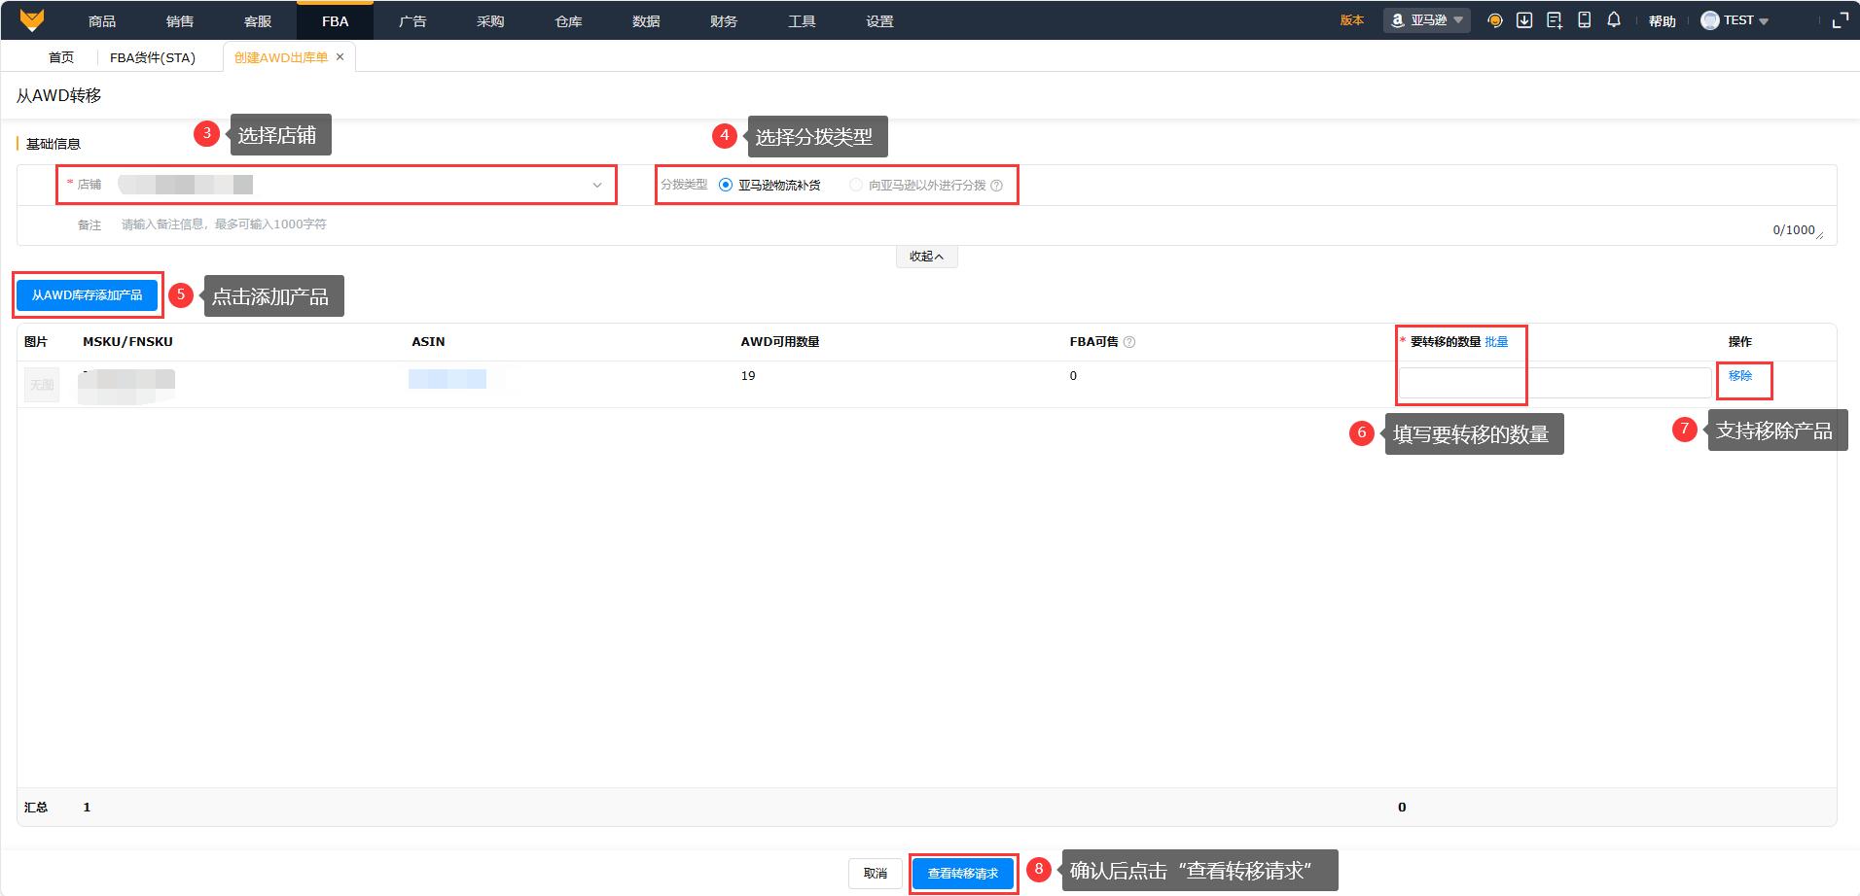This screenshot has width=1860, height=896.
Task: Select the 亚马逊物流补货 radio option
Action: 726,185
